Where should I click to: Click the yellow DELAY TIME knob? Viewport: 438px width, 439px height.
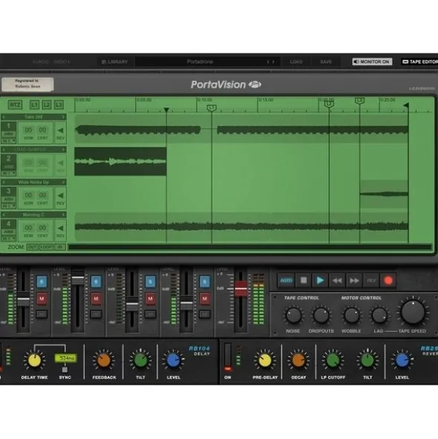(34, 360)
